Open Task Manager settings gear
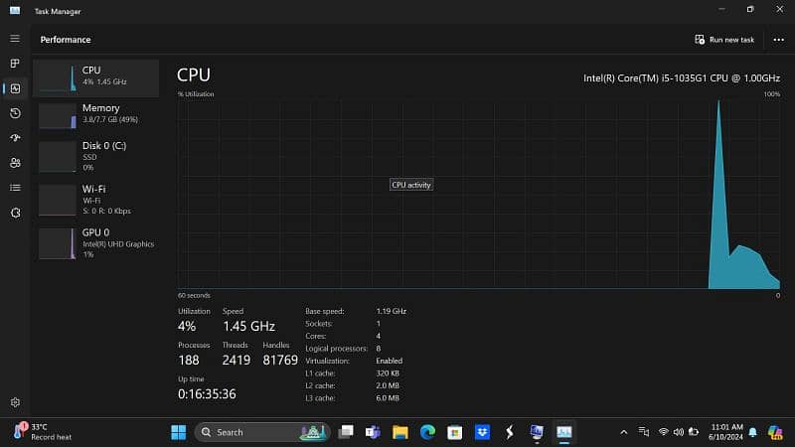Image resolution: width=795 pixels, height=447 pixels. [x=15, y=402]
